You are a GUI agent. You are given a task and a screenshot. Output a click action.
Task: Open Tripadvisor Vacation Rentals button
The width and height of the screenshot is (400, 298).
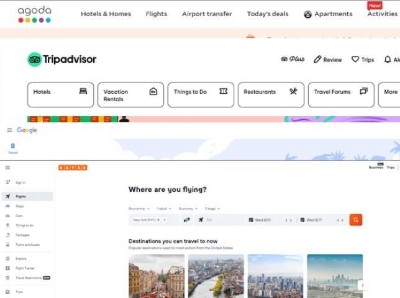click(x=130, y=94)
